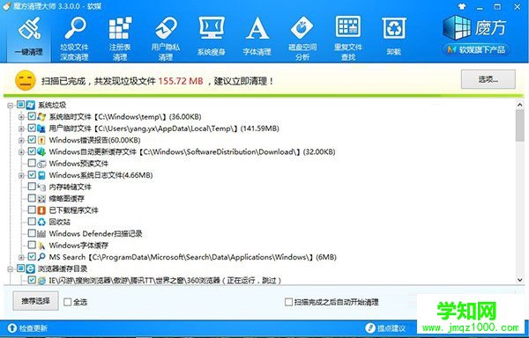
Task: Open the skin shirt icon in title bar
Action: [x=462, y=6]
